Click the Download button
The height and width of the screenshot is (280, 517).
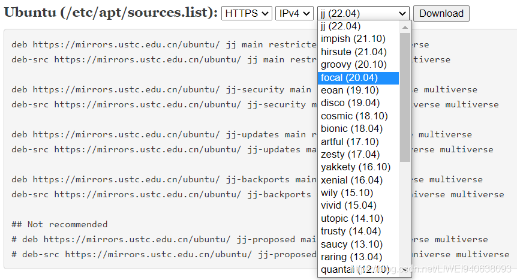coord(441,14)
